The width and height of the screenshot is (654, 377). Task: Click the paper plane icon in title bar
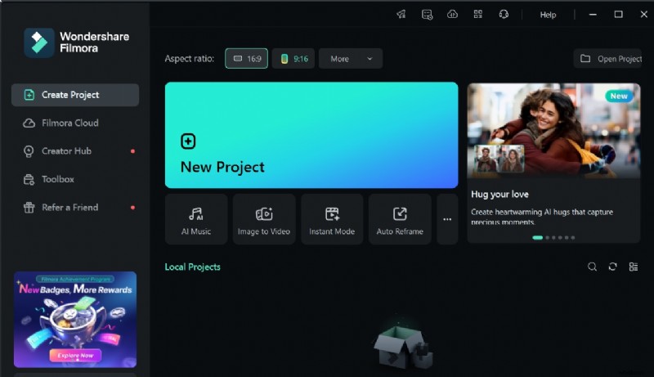click(401, 15)
